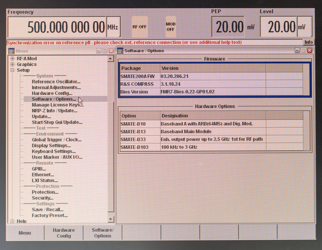This screenshot has height=250, width=322.
Task: Click the Level value 20.00 field
Action: (279, 27)
